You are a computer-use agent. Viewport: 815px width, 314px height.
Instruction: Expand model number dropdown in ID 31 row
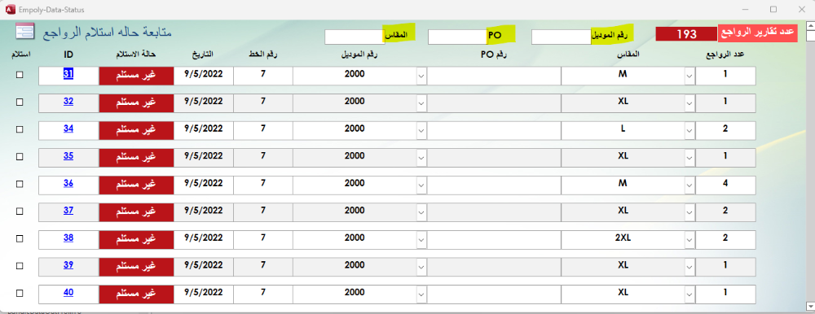point(421,76)
